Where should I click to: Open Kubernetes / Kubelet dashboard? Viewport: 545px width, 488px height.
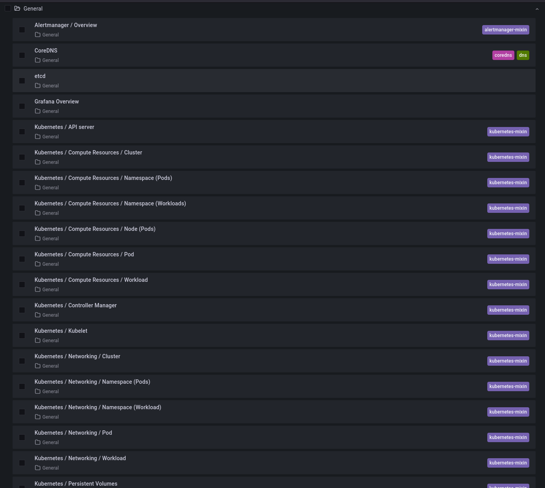pos(61,331)
